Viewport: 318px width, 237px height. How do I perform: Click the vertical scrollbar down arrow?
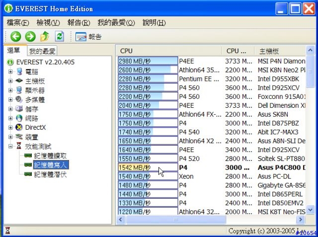pos(310,210)
